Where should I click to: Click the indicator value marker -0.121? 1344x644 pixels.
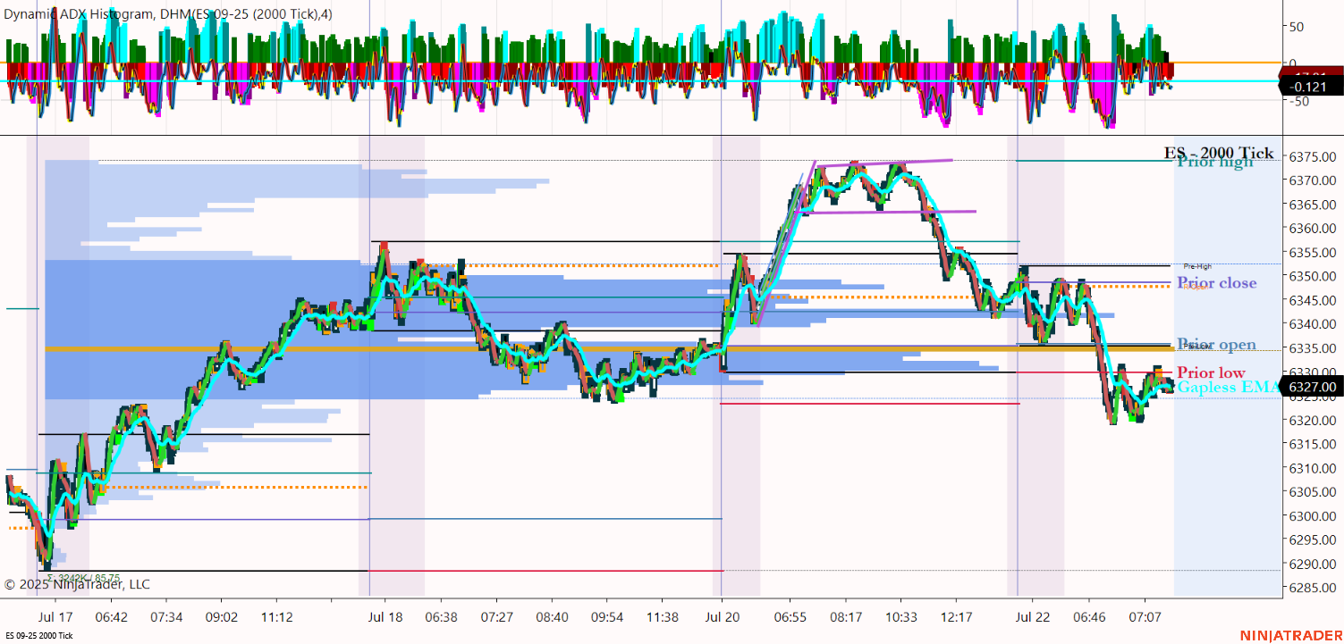tap(1313, 87)
